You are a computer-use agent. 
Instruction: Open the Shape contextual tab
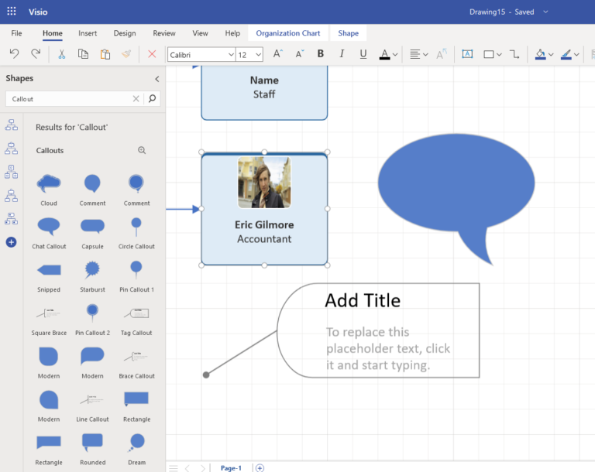point(348,33)
